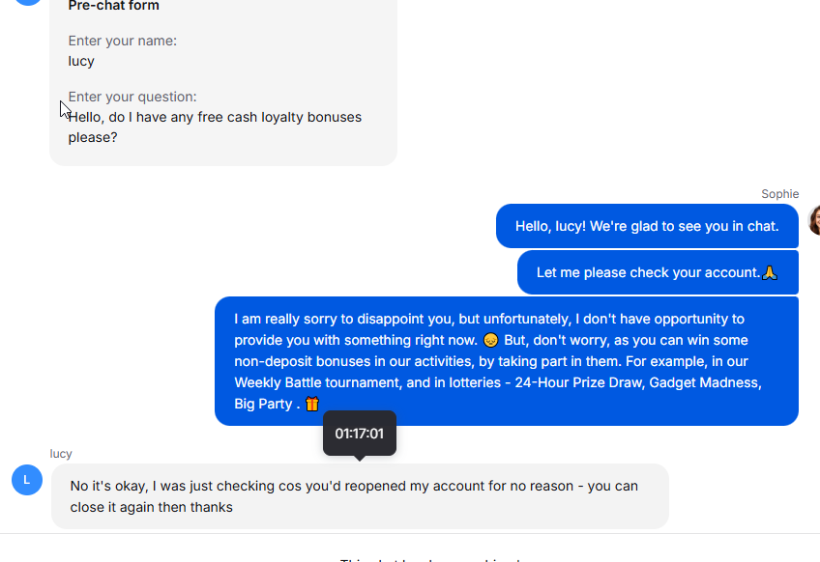This screenshot has height=562, width=820.
Task: Click lucy's blue "L" avatar
Action: tap(27, 480)
